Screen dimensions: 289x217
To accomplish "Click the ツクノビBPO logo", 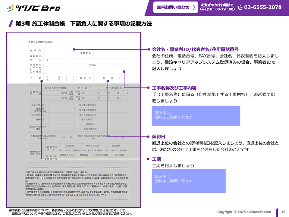I will coord(34,8).
